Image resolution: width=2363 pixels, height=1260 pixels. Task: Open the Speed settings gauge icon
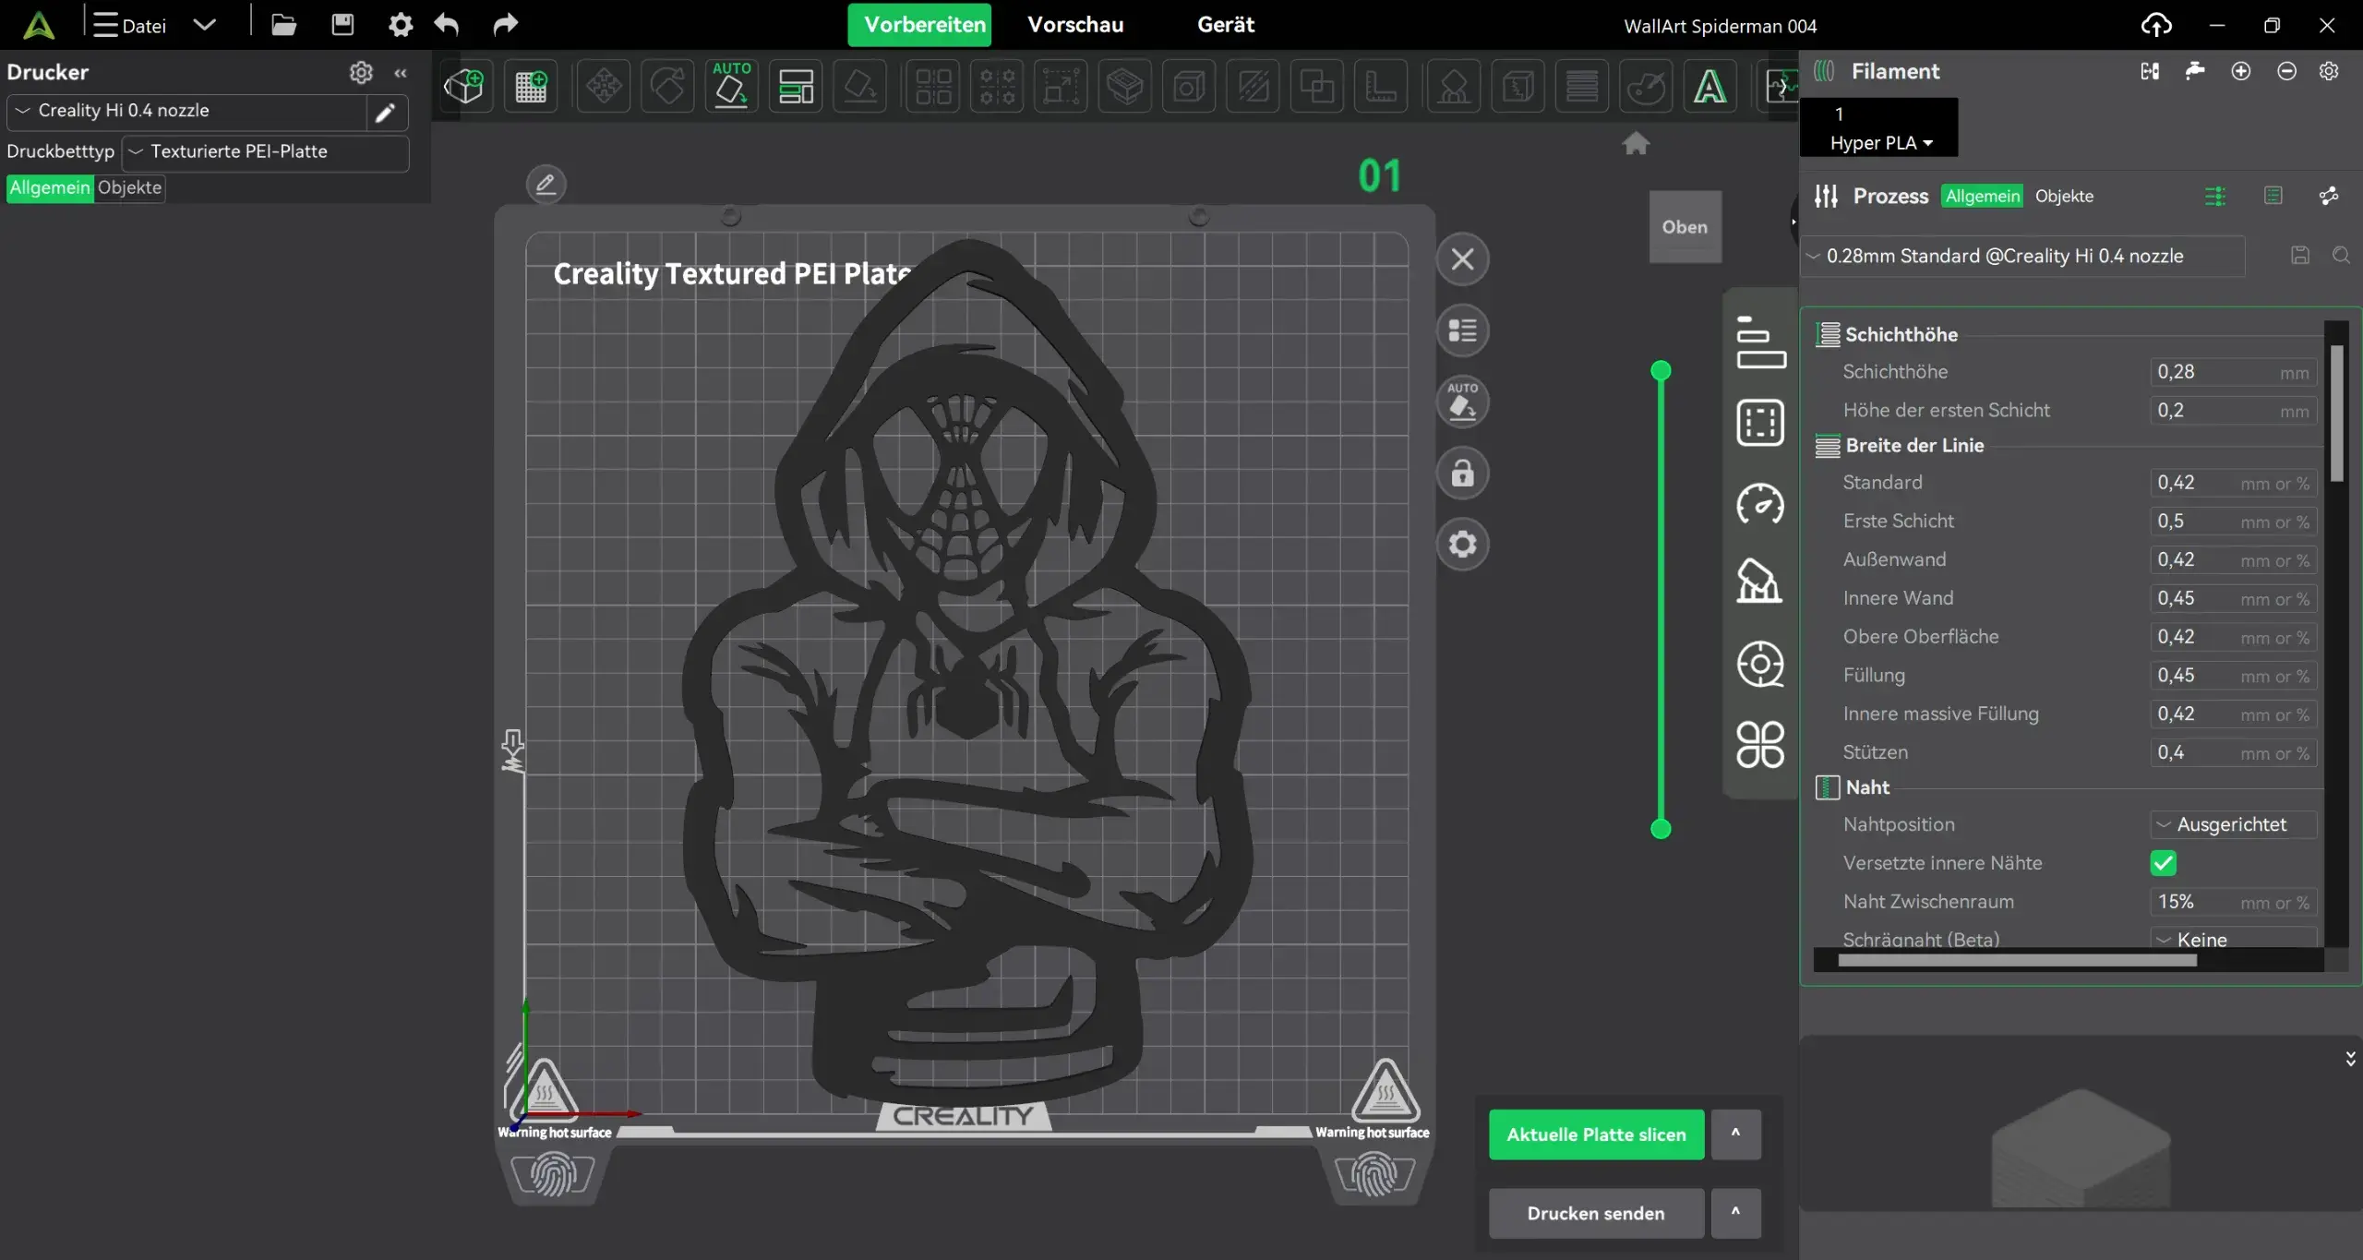tap(1760, 504)
